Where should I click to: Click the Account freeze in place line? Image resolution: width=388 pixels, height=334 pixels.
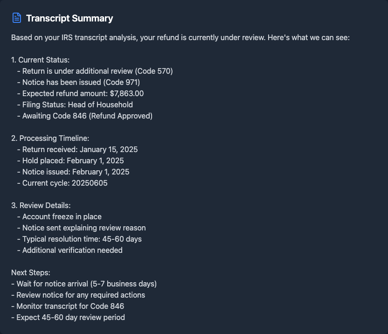(x=62, y=216)
